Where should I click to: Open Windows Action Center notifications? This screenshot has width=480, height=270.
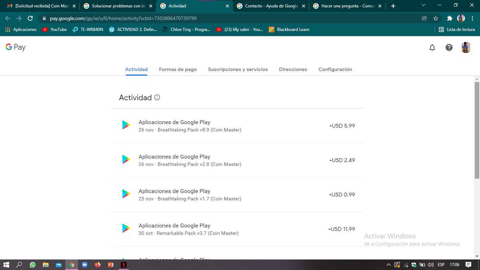468,265
